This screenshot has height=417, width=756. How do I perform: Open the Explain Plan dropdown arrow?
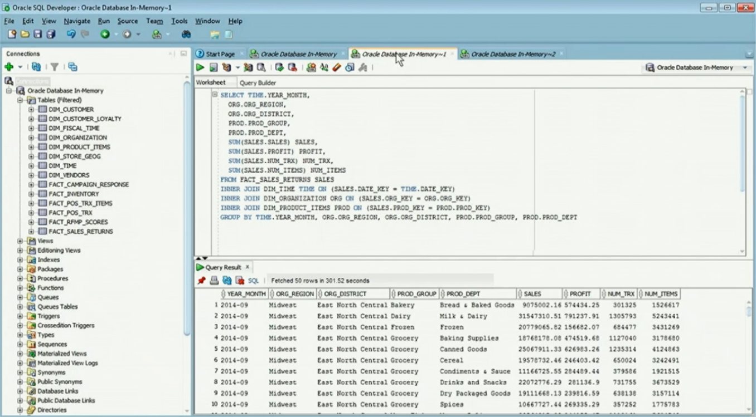pyautogui.click(x=237, y=67)
